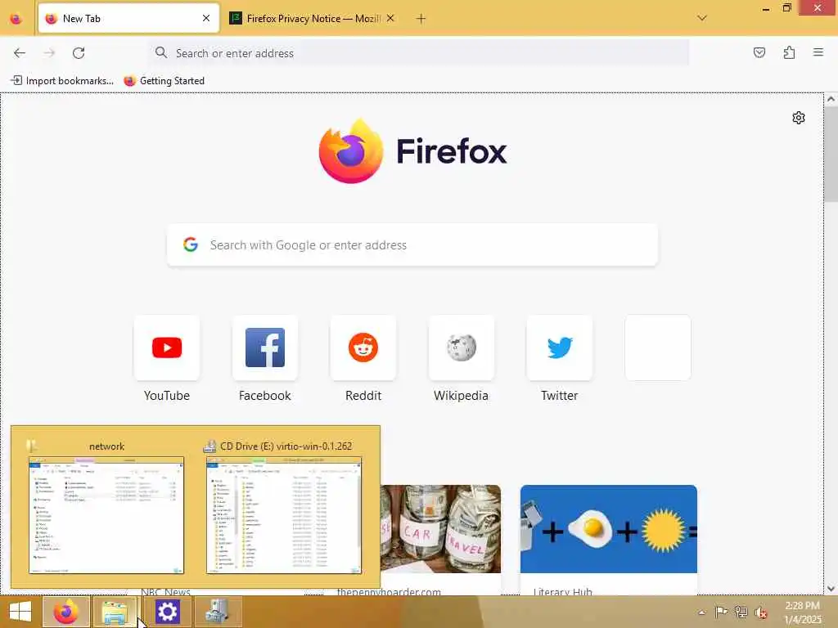Screen dimensions: 838x628
Task: Click the File Explorer taskbar icon
Action: 115,612
